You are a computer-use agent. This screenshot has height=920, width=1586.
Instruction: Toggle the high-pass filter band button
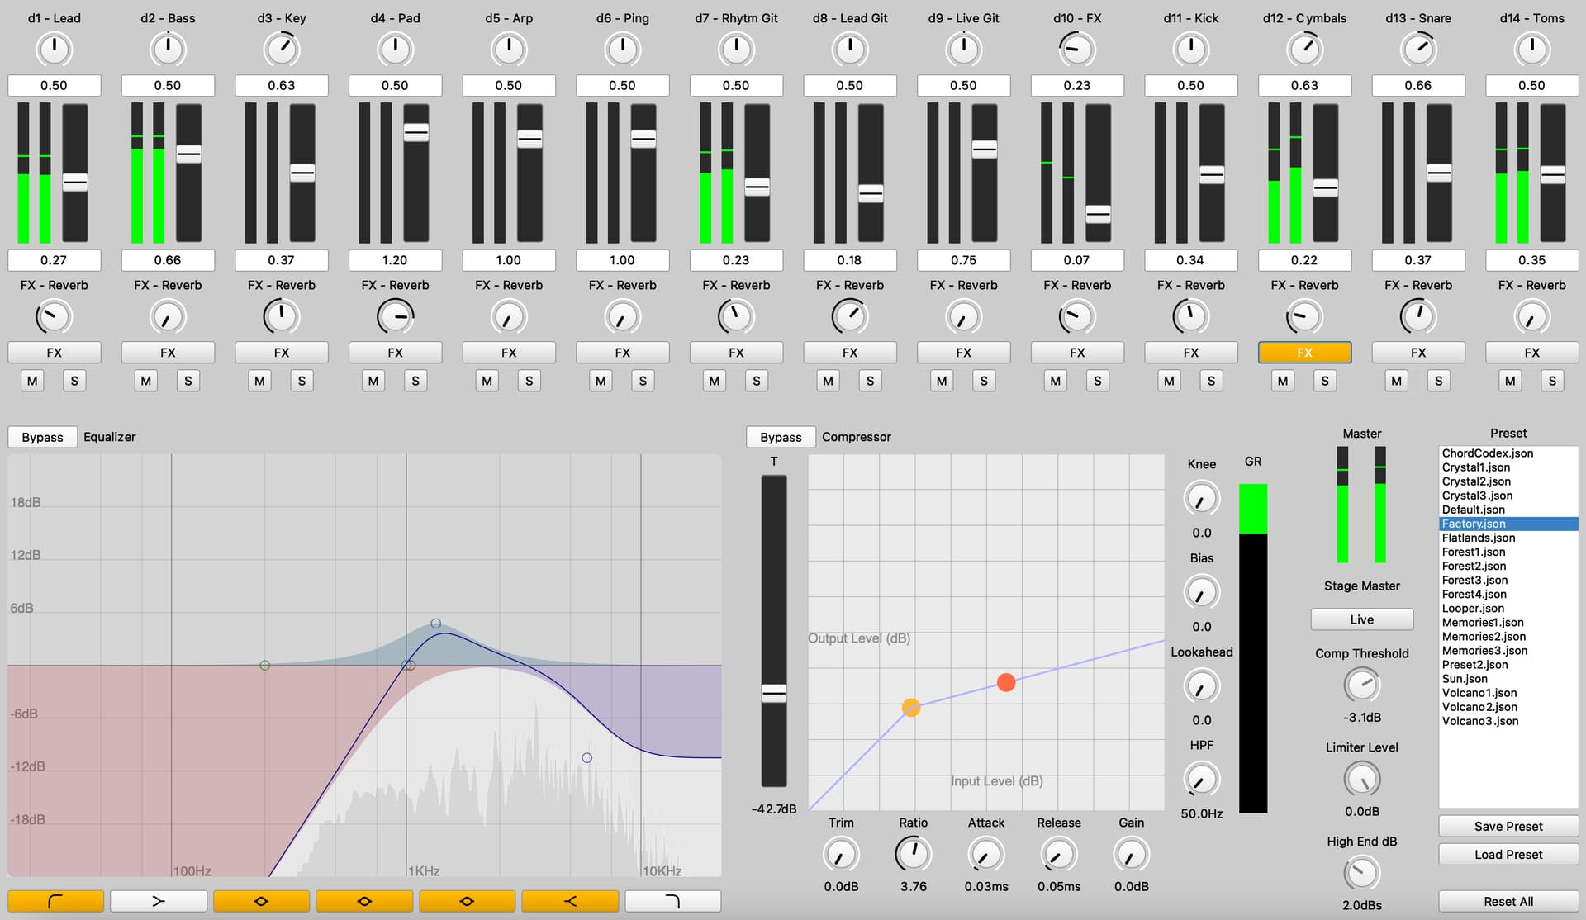coord(55,901)
